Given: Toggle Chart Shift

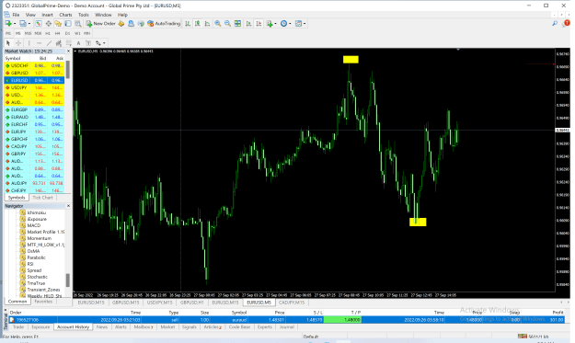Looking at the screenshot, I should pyautogui.click(x=259, y=24).
